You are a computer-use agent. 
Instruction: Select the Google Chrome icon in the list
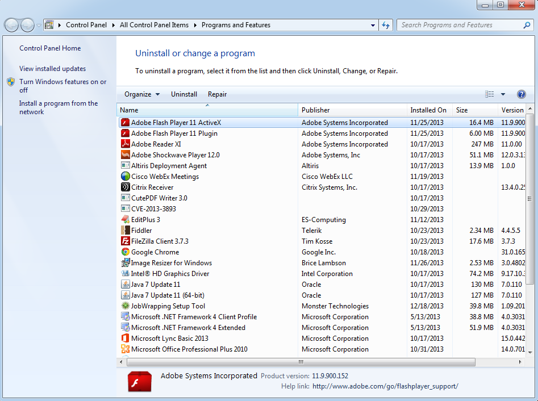click(x=126, y=252)
